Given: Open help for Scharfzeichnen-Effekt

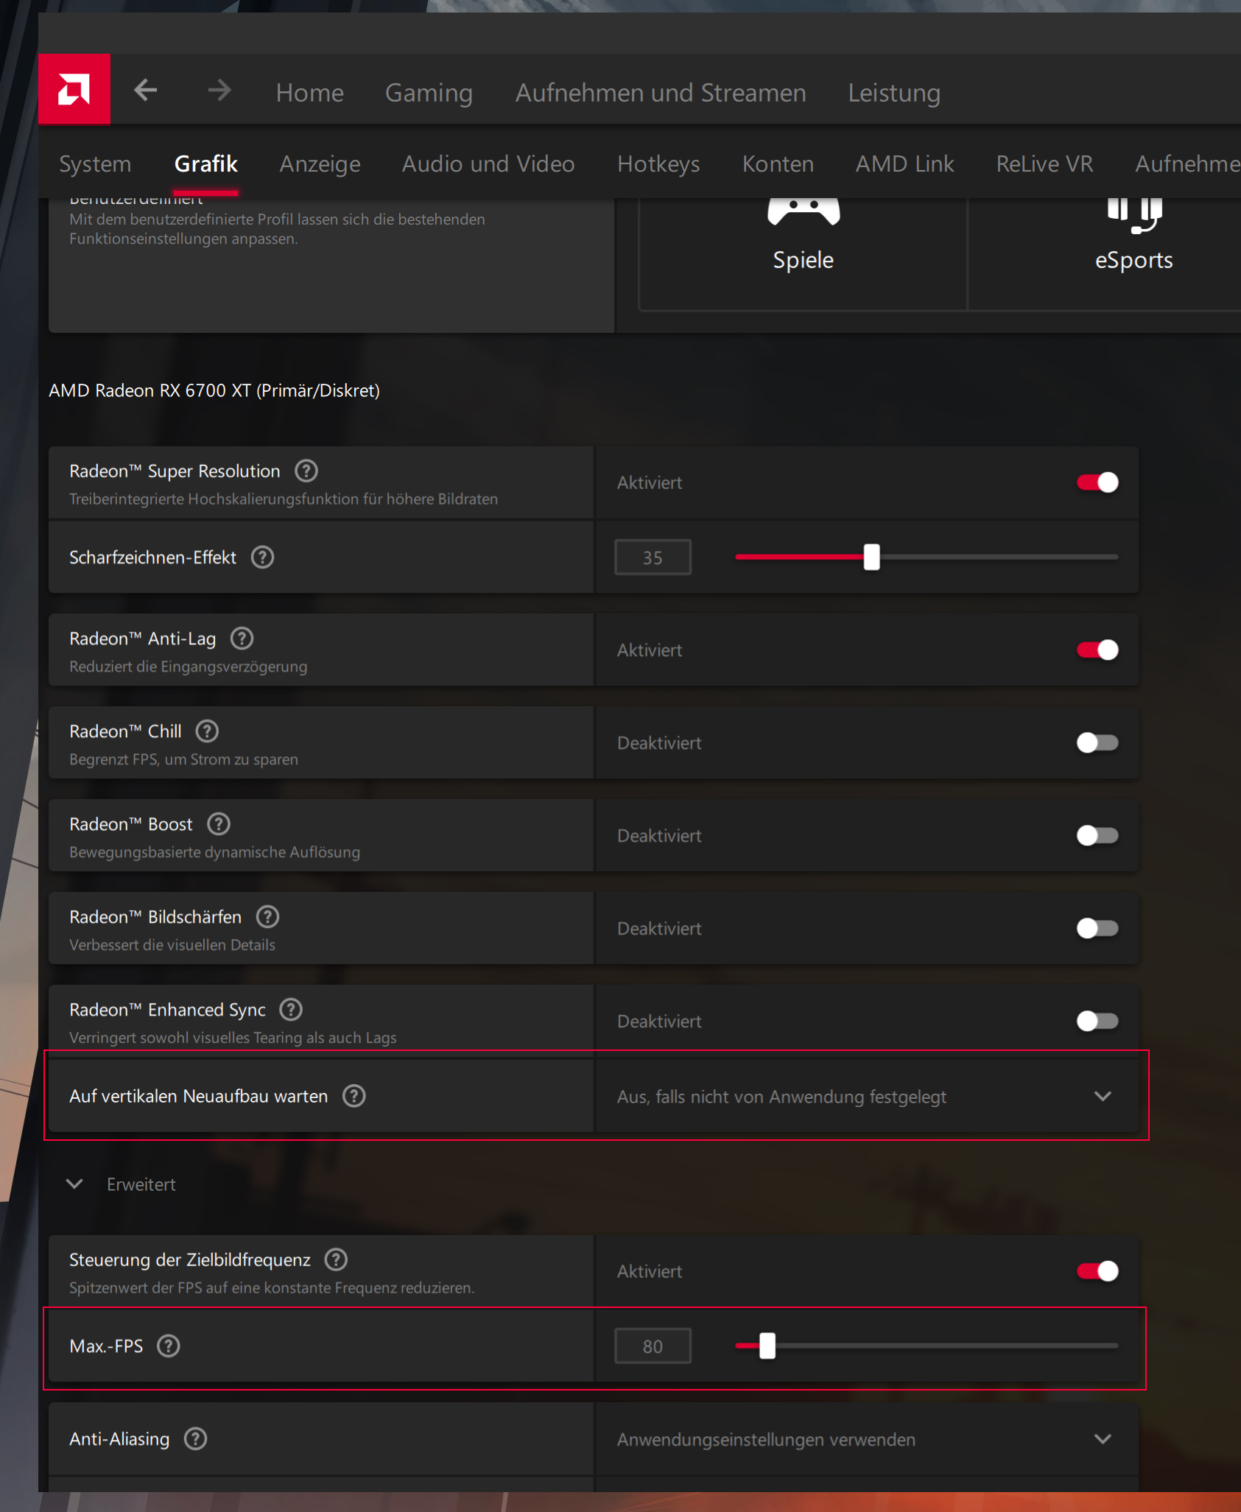Looking at the screenshot, I should pos(263,557).
